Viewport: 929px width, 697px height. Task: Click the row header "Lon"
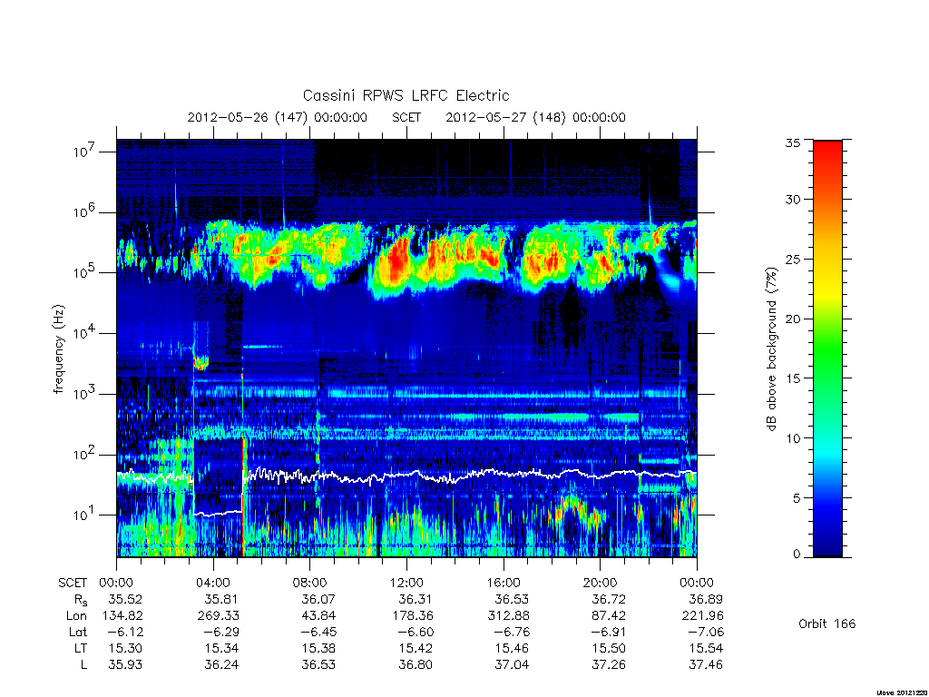(76, 616)
